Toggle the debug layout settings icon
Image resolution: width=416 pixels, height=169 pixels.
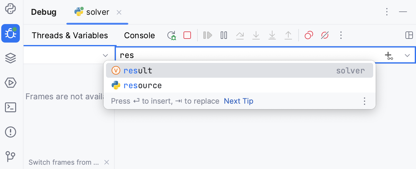click(409, 35)
